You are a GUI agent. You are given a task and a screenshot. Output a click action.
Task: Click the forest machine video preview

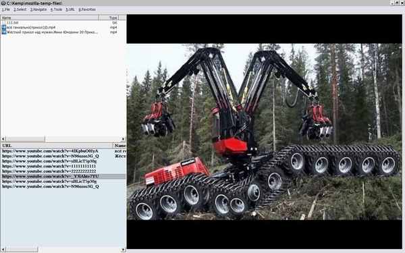tap(264, 132)
